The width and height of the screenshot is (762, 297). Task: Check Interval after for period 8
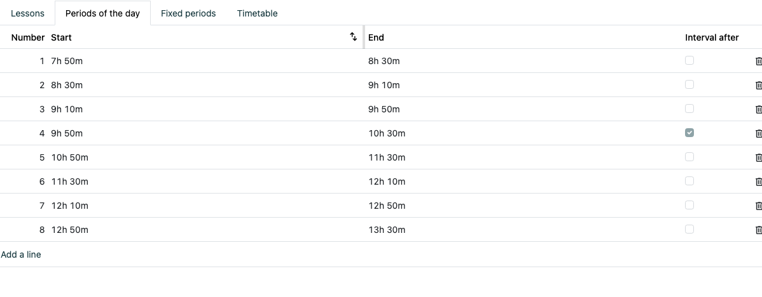pyautogui.click(x=689, y=228)
